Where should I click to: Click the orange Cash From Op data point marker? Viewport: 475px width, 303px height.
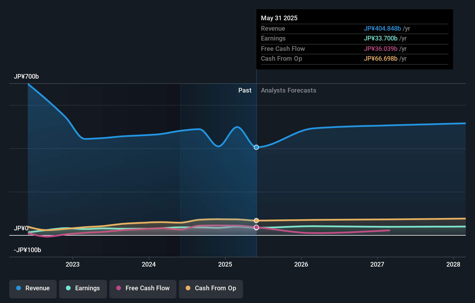[256, 221]
